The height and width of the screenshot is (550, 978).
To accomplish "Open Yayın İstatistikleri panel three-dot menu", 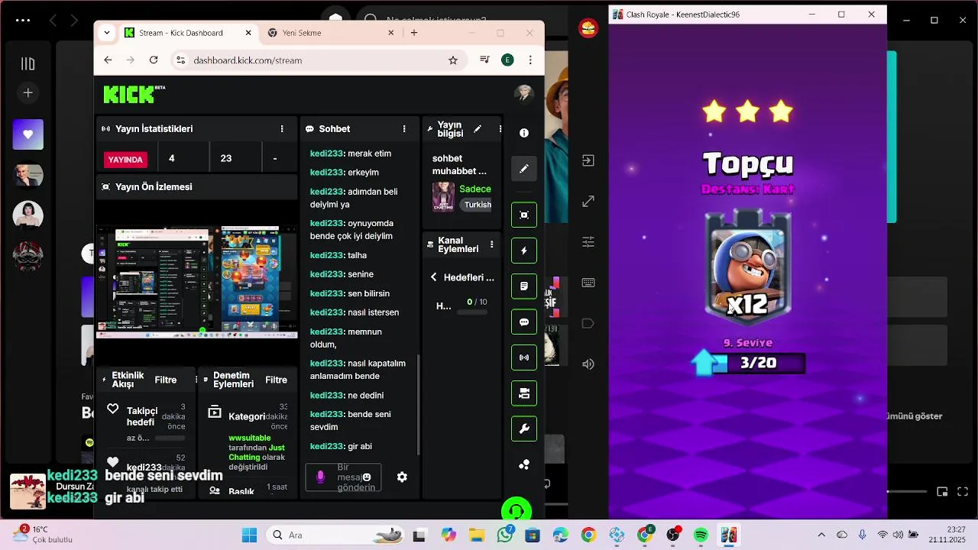I will pos(282,129).
